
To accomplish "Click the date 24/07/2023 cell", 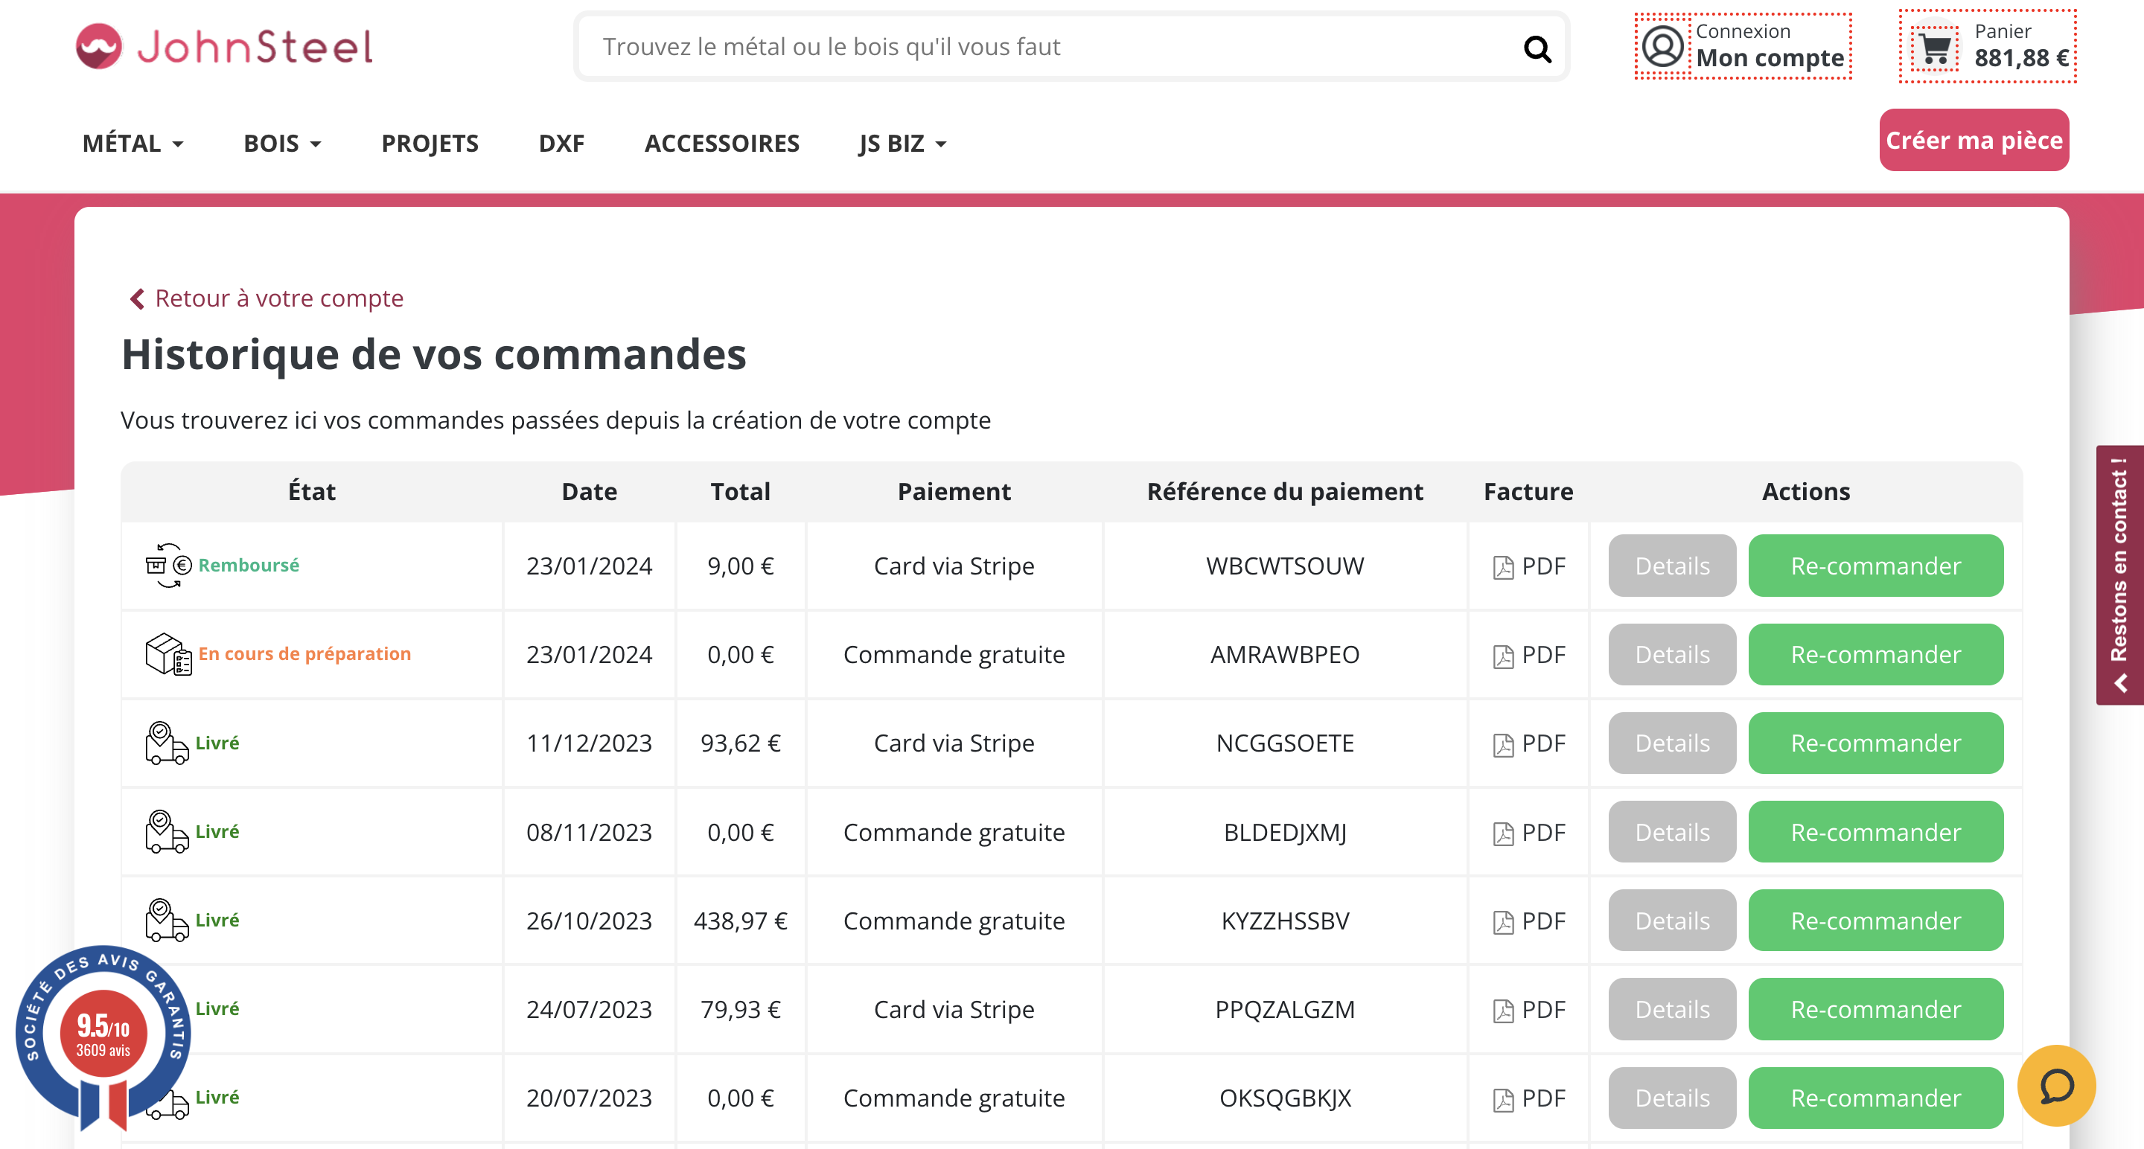I will pos(588,1009).
